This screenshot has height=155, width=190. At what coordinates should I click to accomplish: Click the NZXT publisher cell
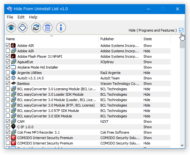(x=104, y=122)
